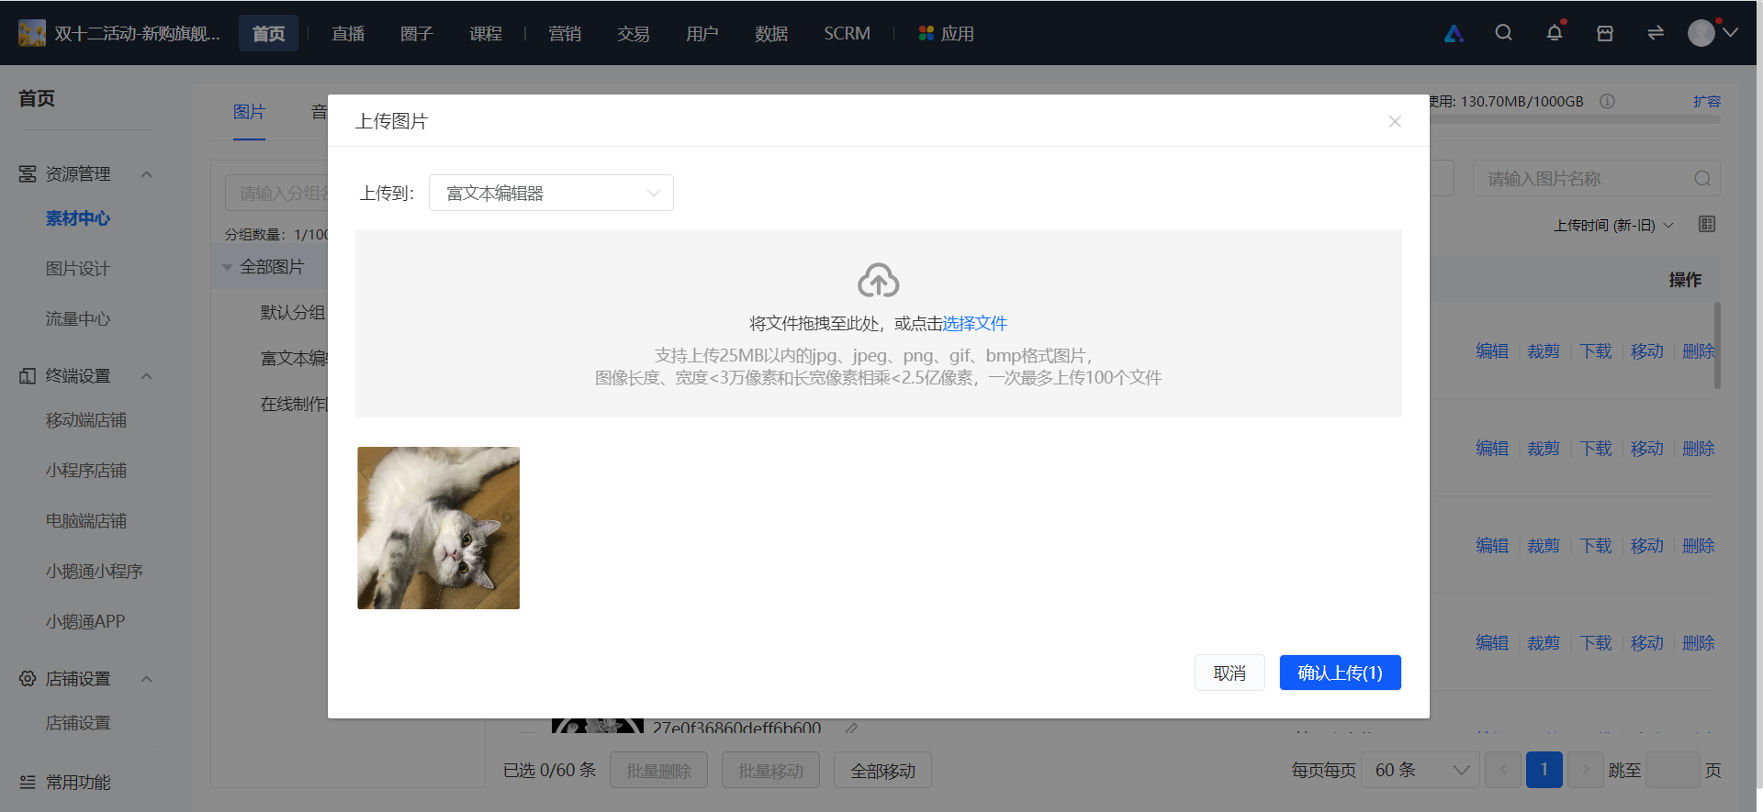Image resolution: width=1763 pixels, height=812 pixels.
Task: Click the 取消 button
Action: click(1230, 673)
